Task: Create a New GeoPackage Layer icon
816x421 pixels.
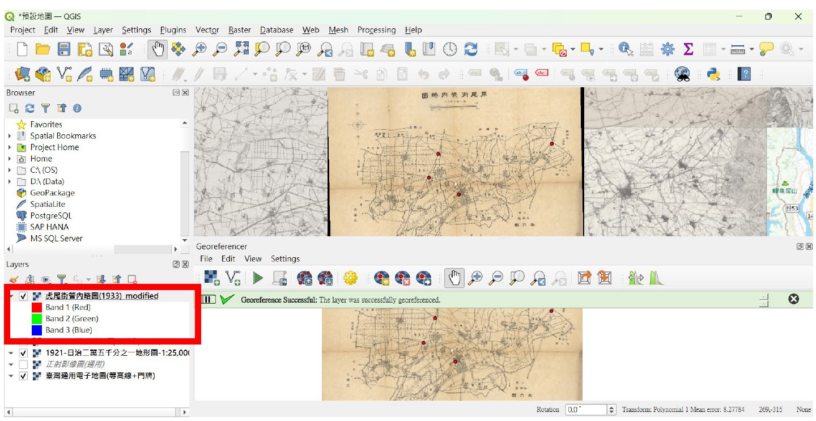Action: (43, 74)
